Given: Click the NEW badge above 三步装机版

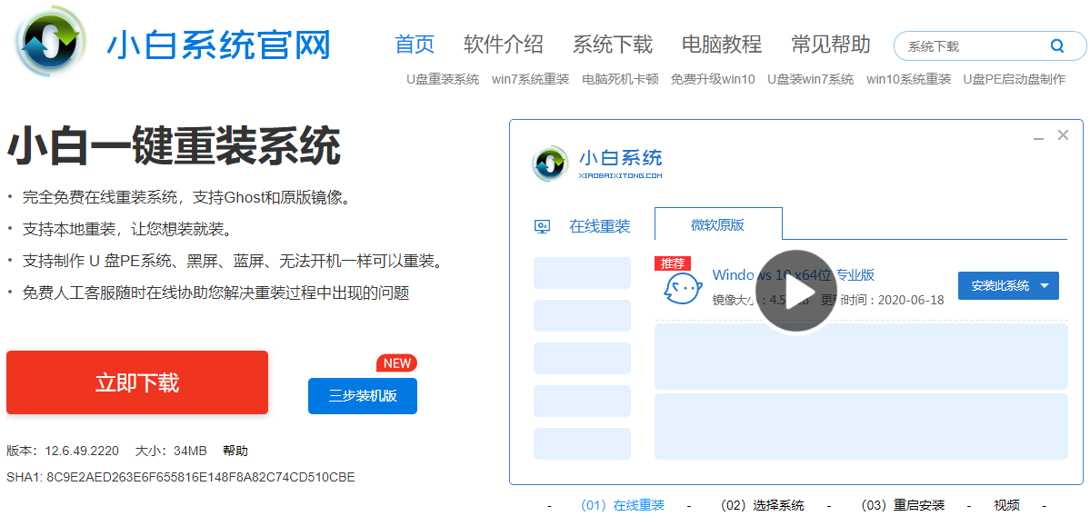Looking at the screenshot, I should (396, 362).
